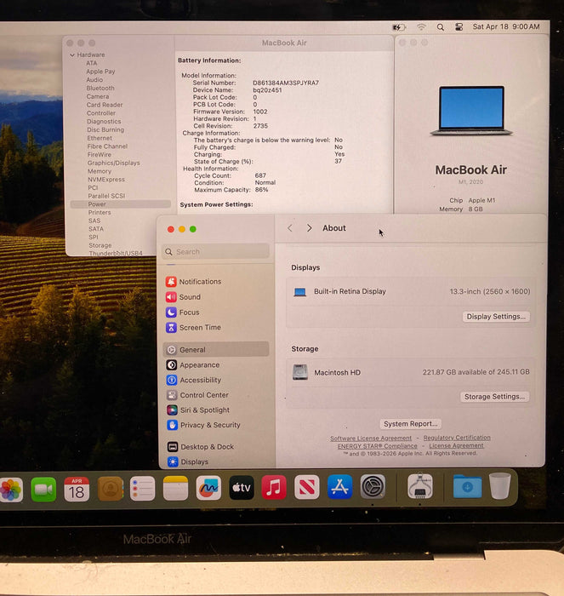Click Cycle Count value 687

pyautogui.click(x=260, y=175)
